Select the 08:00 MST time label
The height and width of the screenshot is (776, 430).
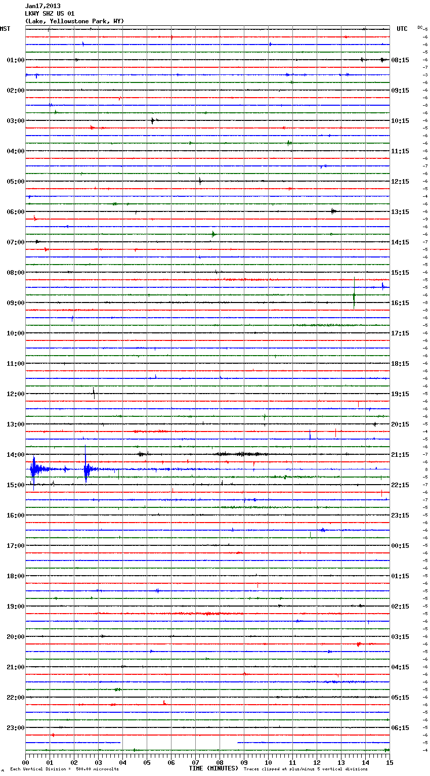pos(16,273)
